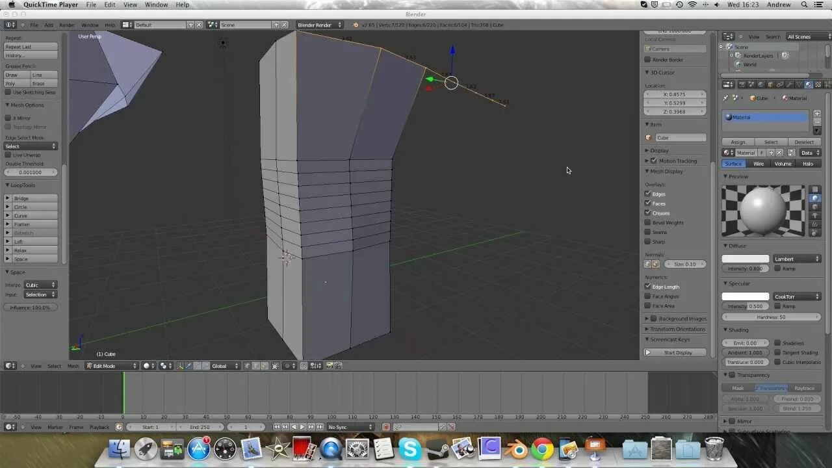Enable the Bevel Weights checkbox

click(647, 222)
